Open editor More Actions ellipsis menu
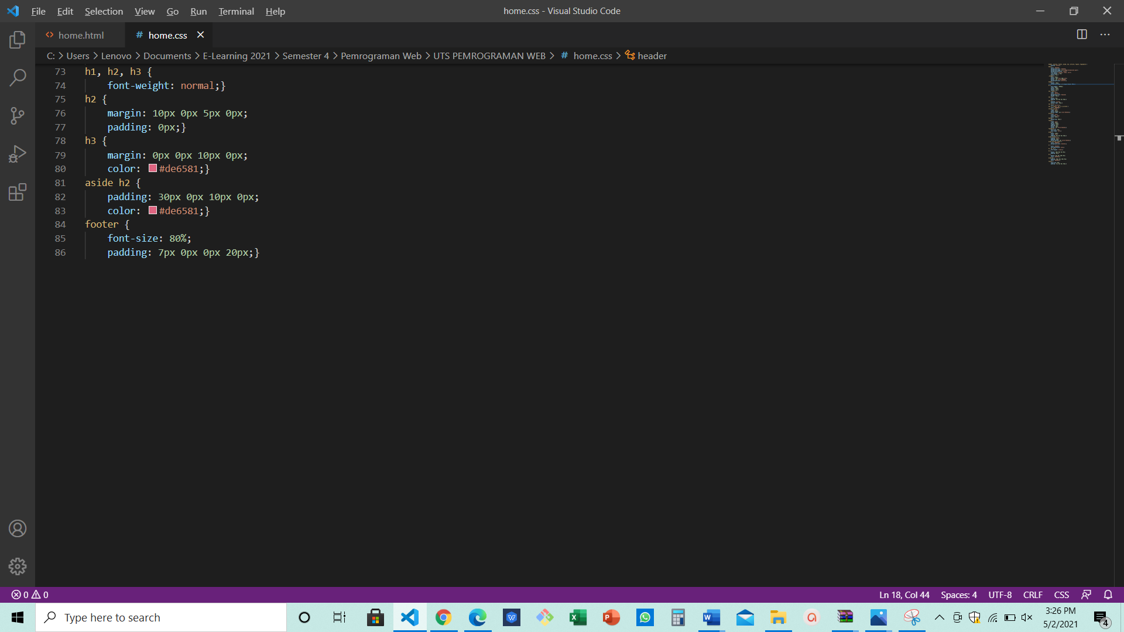This screenshot has height=632, width=1124. [x=1105, y=35]
